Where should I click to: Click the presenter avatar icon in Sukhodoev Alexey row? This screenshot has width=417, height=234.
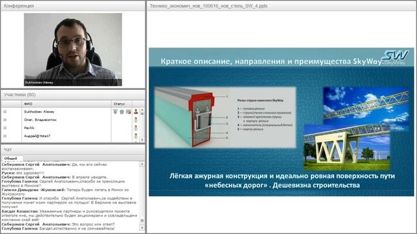coord(136,112)
